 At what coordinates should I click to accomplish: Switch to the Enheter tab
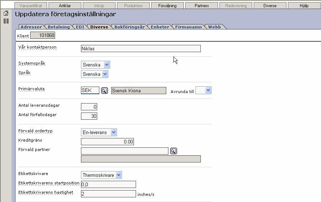pos(160,27)
